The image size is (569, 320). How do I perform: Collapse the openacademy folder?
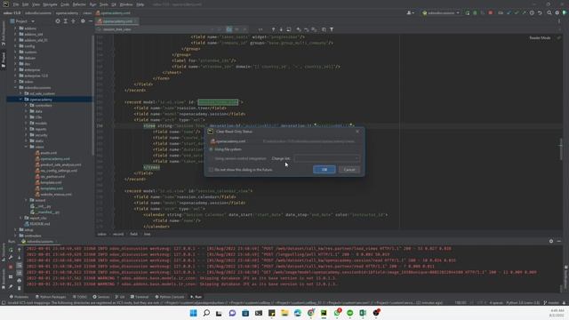20,99
